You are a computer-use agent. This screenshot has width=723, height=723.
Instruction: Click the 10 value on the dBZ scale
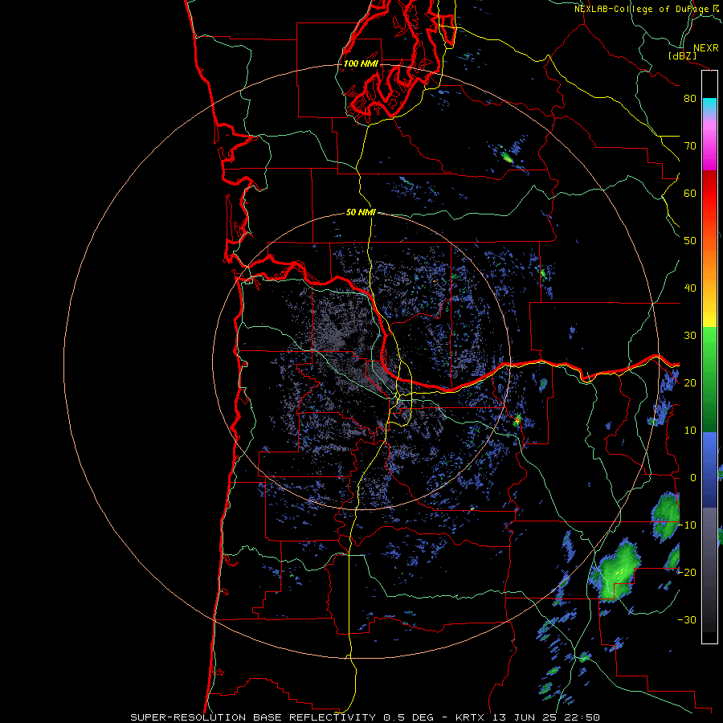click(x=690, y=431)
